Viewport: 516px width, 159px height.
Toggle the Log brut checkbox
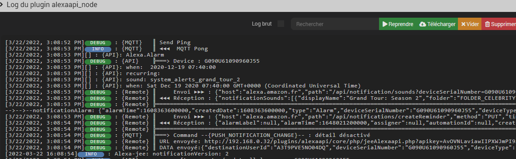(281, 24)
